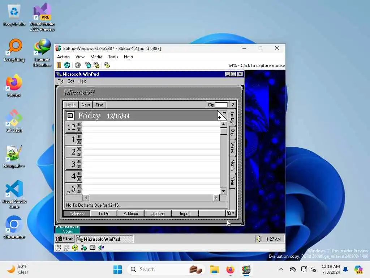Click calendar scrollbar up arrow
This screenshot has height=278, width=370.
[x=223, y=125]
